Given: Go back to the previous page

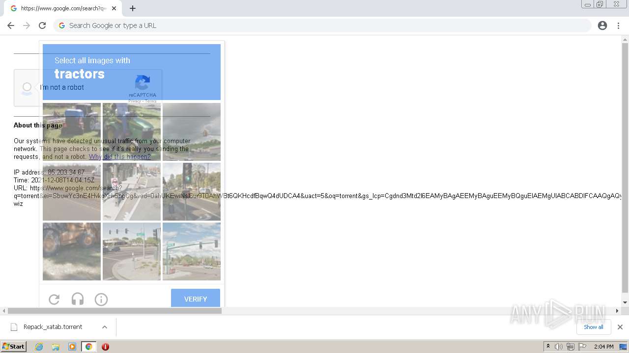Looking at the screenshot, I should (11, 25).
